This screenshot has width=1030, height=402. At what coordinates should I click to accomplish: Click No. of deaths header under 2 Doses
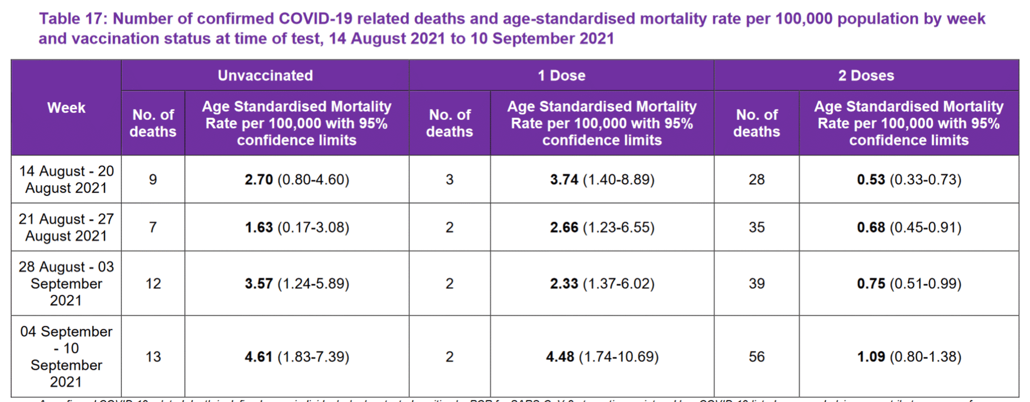pyautogui.click(x=756, y=123)
